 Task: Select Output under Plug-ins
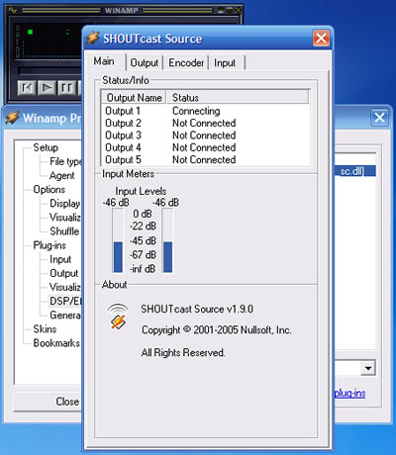pyautogui.click(x=64, y=273)
